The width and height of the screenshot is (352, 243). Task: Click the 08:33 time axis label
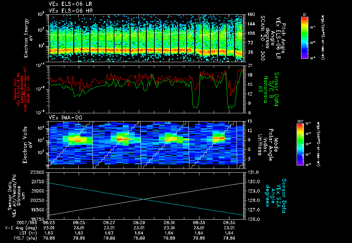point(199,223)
